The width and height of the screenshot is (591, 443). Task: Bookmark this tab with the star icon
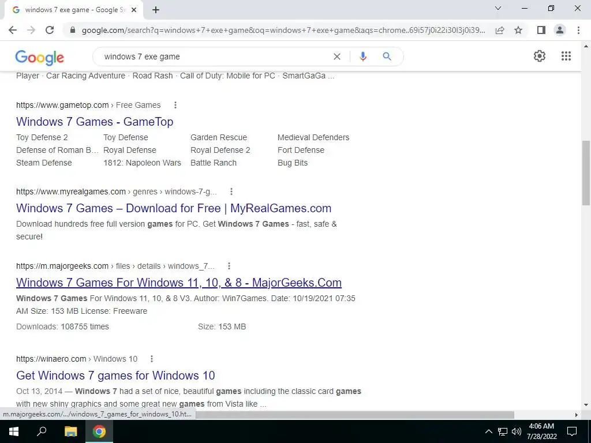point(518,30)
